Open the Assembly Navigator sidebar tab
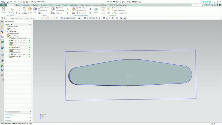Viewport: 222px width, 125px height. [x=2, y=27]
